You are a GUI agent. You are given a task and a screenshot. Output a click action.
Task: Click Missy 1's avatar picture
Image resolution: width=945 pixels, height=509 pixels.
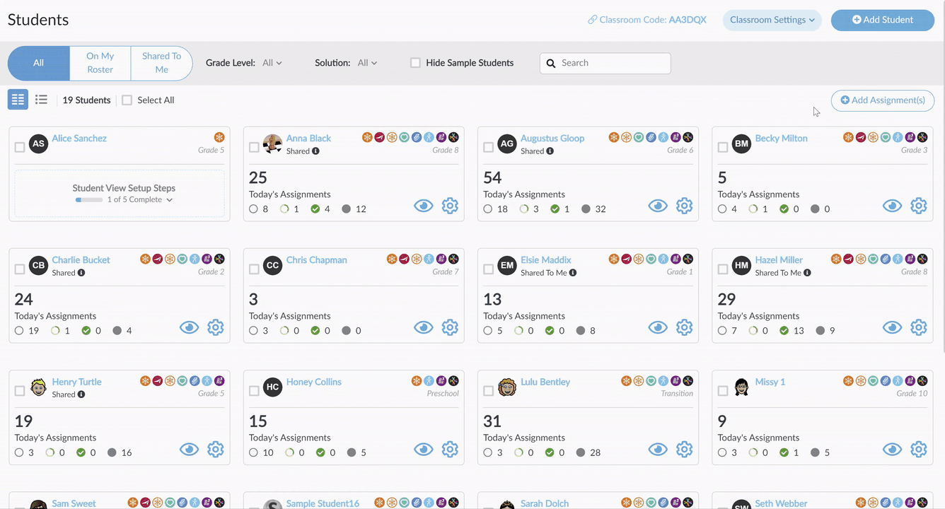[741, 387]
